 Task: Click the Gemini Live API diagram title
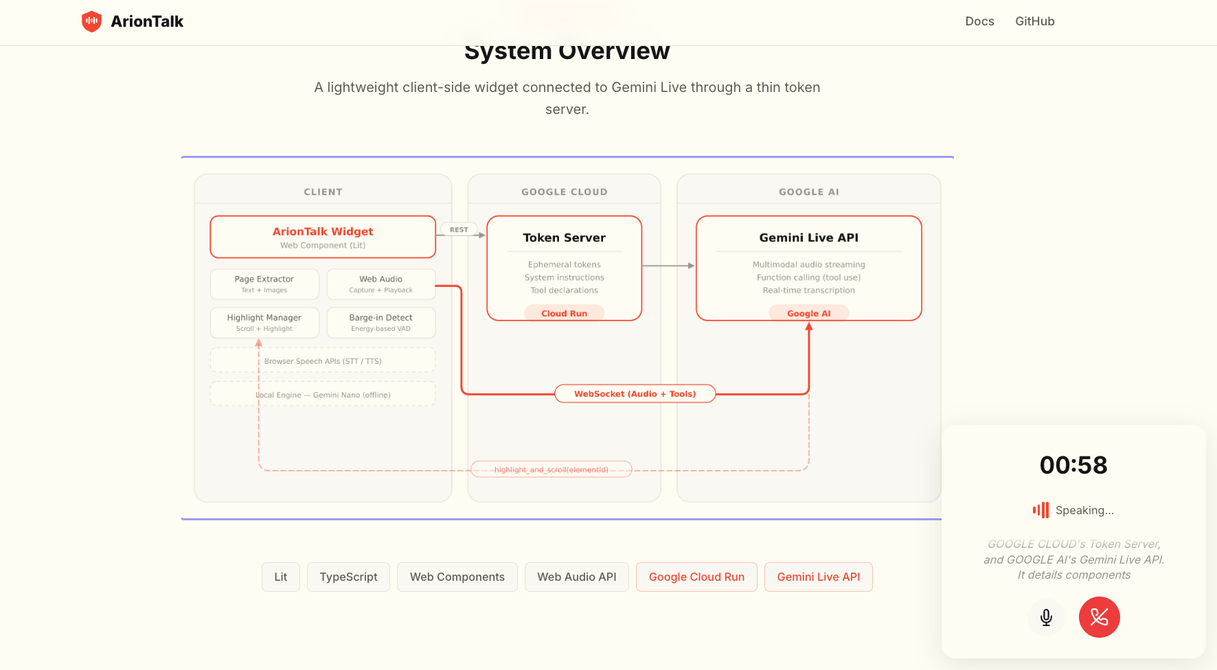click(809, 238)
